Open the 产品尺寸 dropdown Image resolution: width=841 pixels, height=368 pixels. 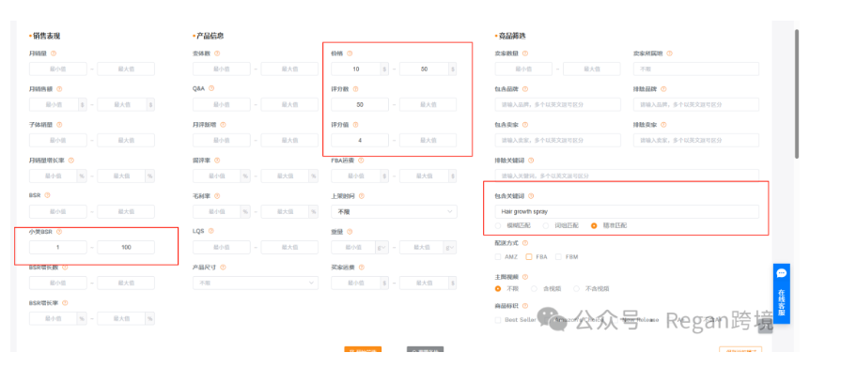click(256, 283)
